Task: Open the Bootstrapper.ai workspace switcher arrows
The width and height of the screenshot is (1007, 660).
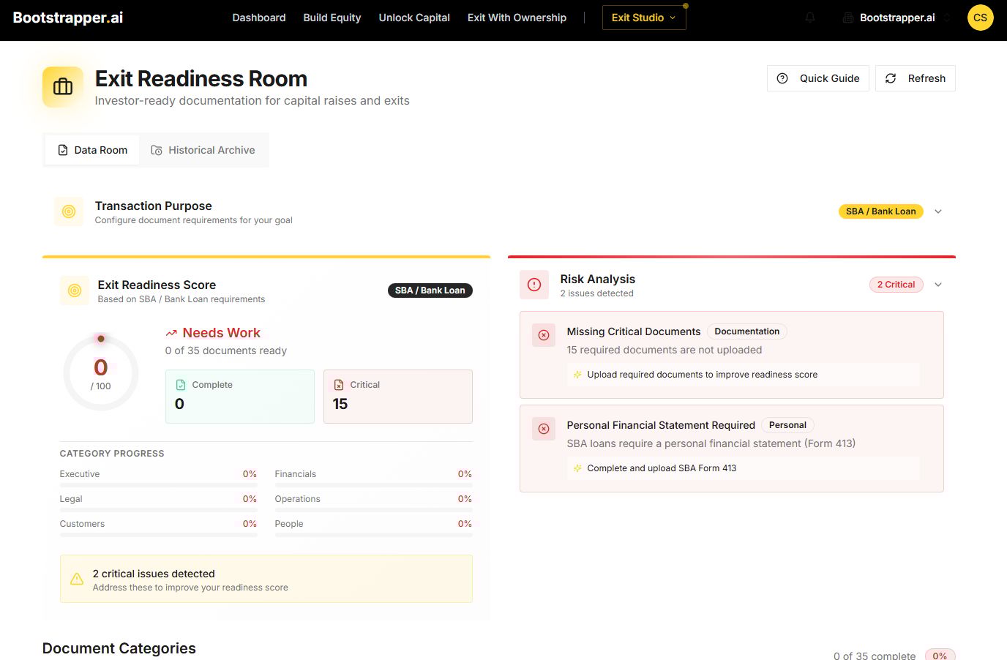Action: 947,18
